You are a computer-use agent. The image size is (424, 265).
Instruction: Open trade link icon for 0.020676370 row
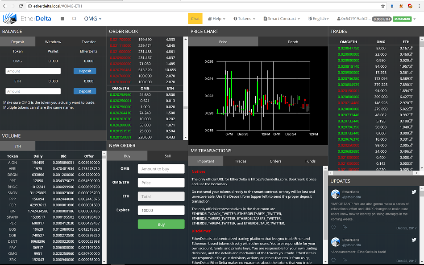(411, 139)
